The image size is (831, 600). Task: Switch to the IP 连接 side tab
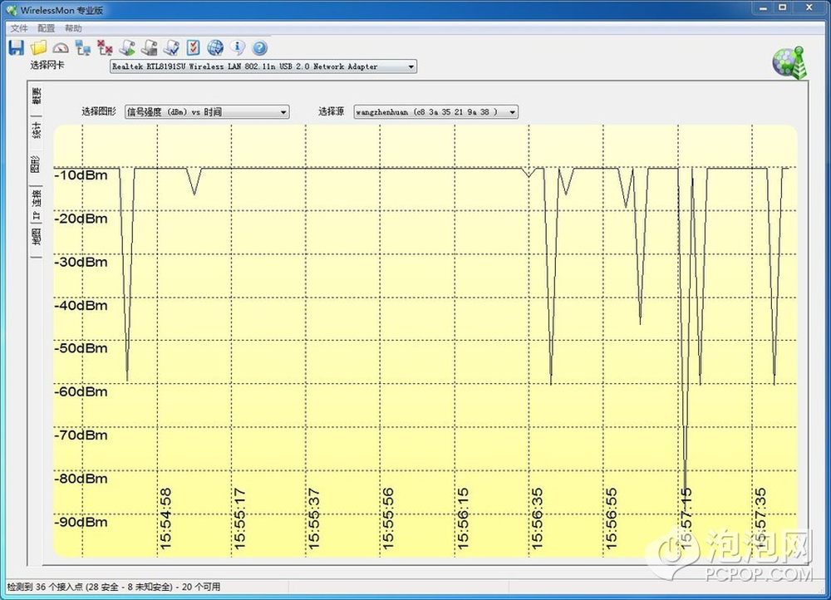[x=36, y=204]
